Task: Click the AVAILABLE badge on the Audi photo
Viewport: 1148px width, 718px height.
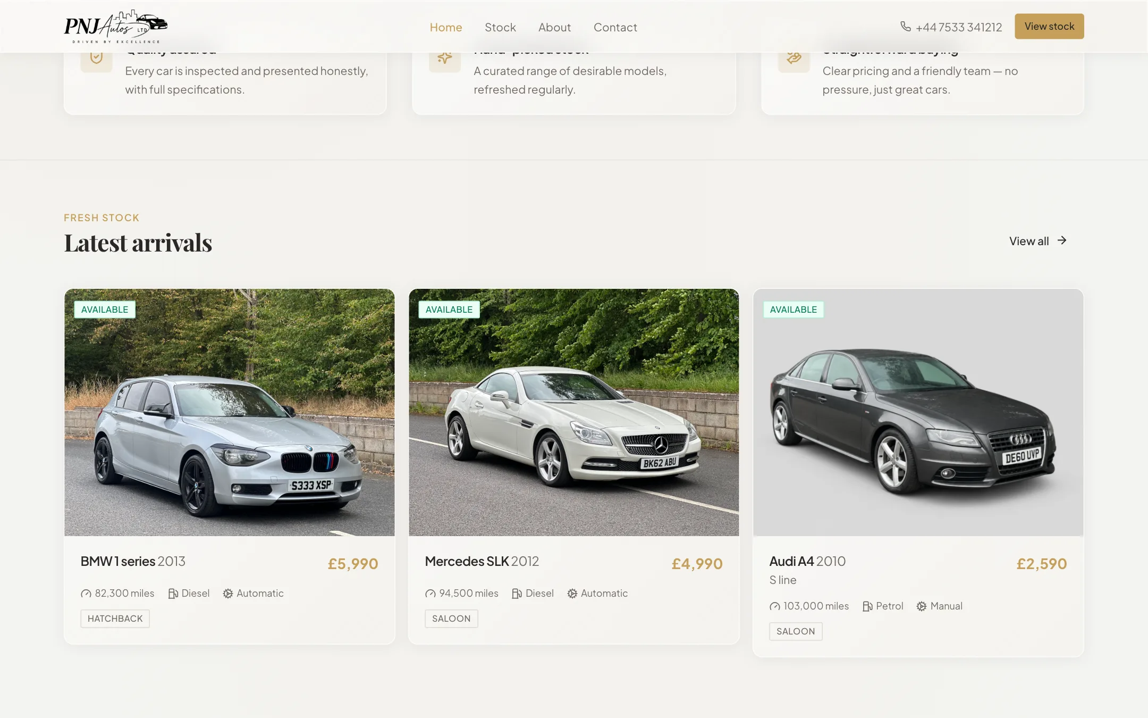Action: click(x=794, y=310)
